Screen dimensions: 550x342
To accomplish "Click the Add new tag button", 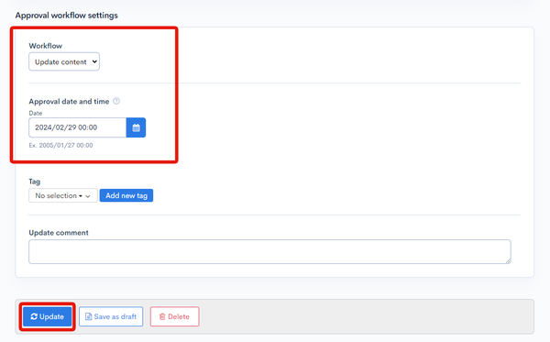I will pos(126,195).
